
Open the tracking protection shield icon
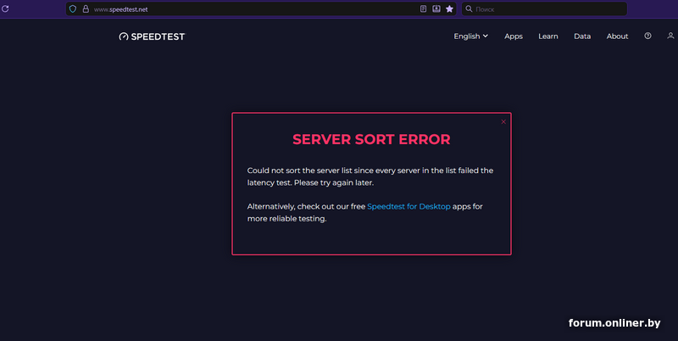[73, 8]
